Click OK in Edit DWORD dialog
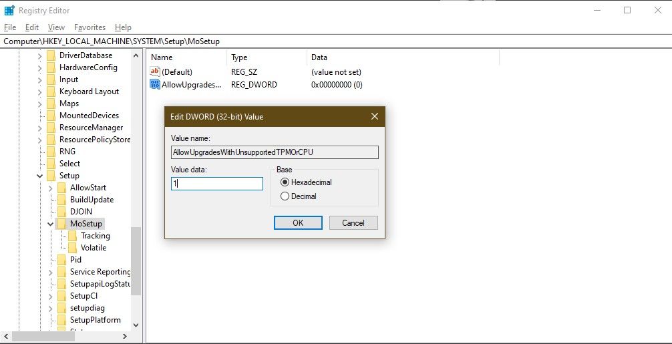The image size is (672, 344). tap(298, 222)
